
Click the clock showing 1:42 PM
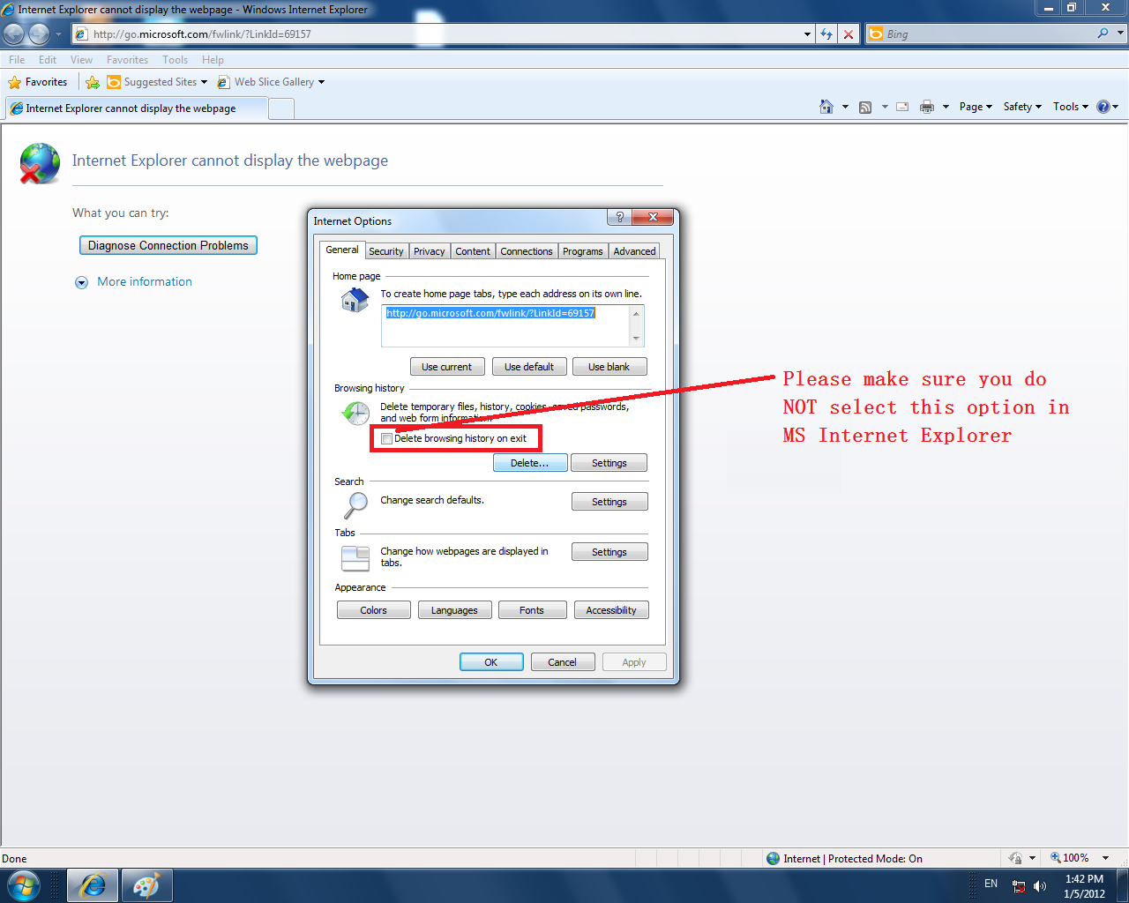1084,879
